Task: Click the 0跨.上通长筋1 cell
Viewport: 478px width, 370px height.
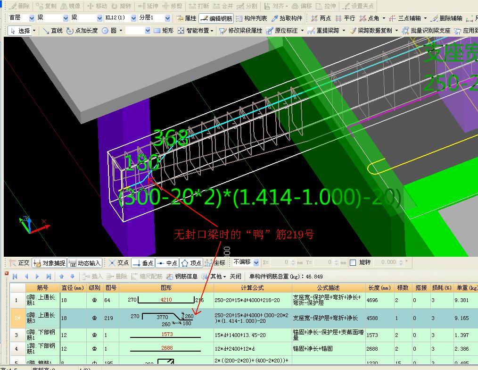Action: tap(42, 300)
